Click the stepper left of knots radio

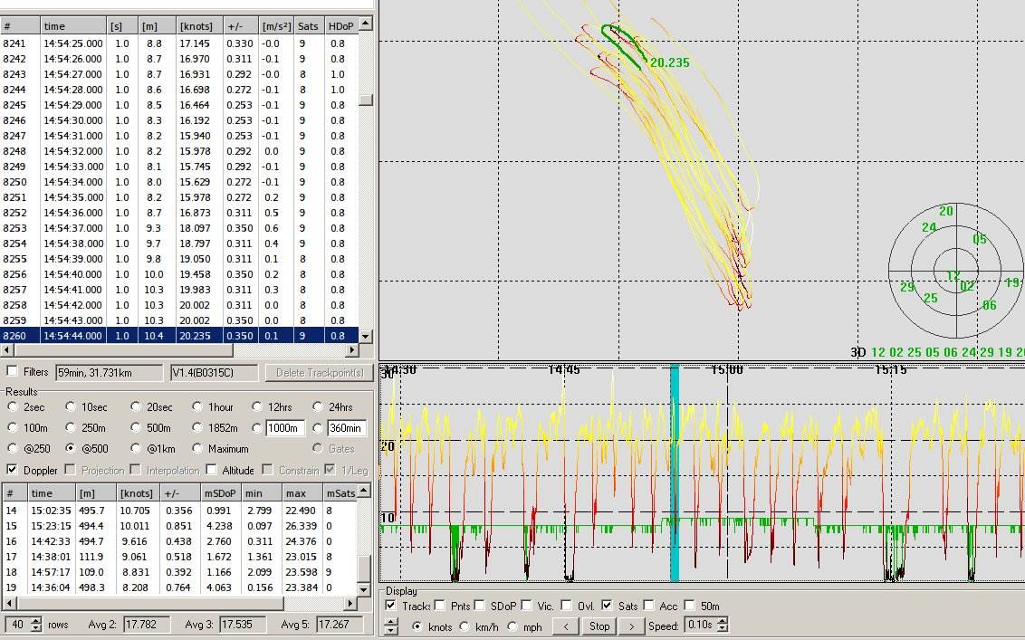(x=390, y=626)
